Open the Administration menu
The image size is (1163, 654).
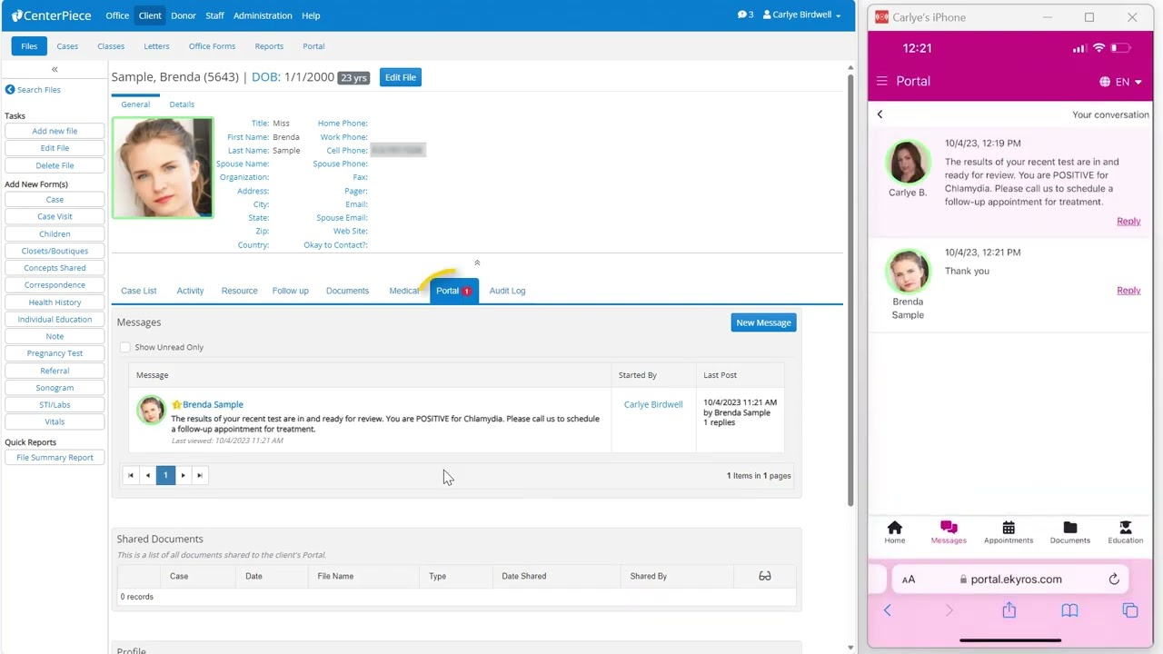click(x=263, y=15)
